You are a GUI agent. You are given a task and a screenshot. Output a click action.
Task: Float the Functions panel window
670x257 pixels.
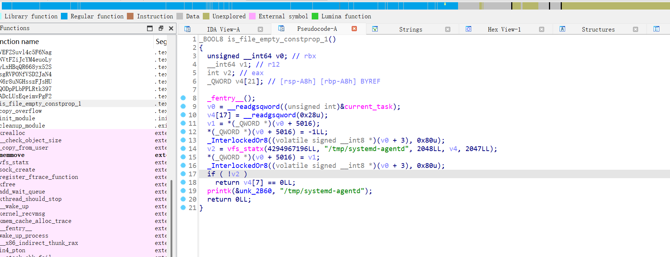pyautogui.click(x=161, y=28)
